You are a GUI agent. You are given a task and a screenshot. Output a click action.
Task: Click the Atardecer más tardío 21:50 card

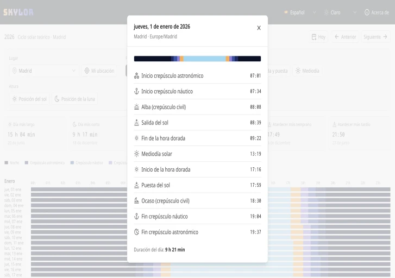pos(360,134)
